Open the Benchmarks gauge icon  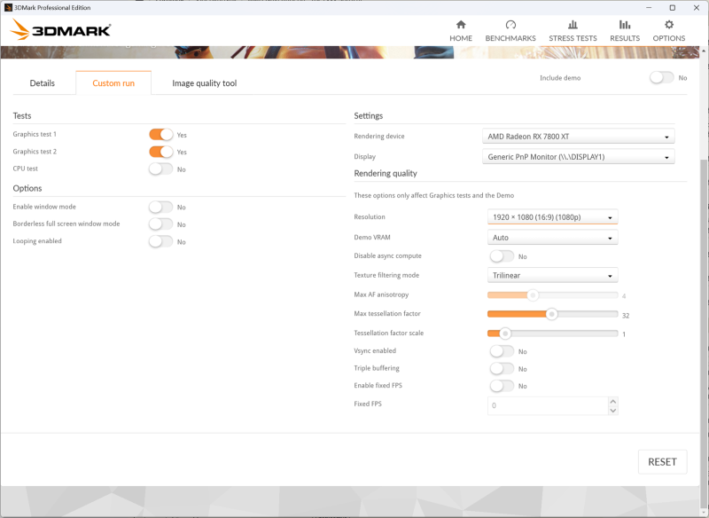[510, 25]
